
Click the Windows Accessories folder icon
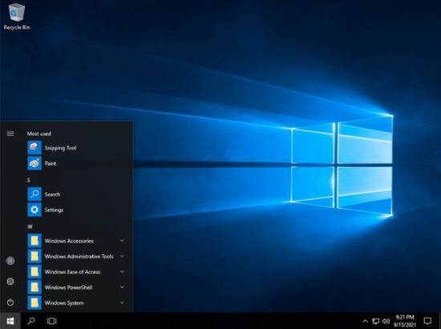[x=34, y=241]
